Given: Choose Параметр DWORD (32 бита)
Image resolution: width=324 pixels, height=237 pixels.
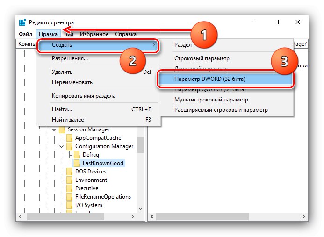Looking at the screenshot, I should click(226, 79).
